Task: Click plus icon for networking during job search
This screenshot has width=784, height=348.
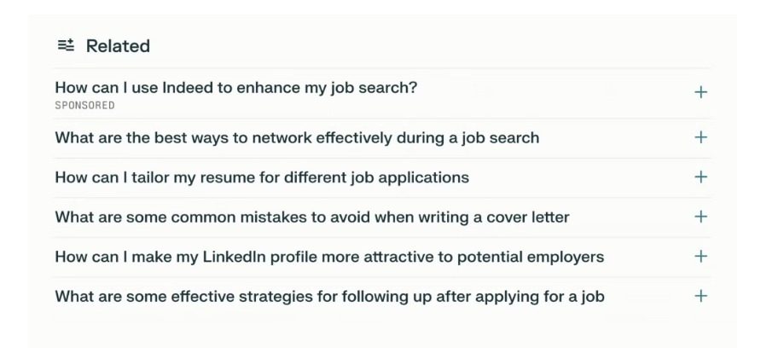Action: [700, 137]
